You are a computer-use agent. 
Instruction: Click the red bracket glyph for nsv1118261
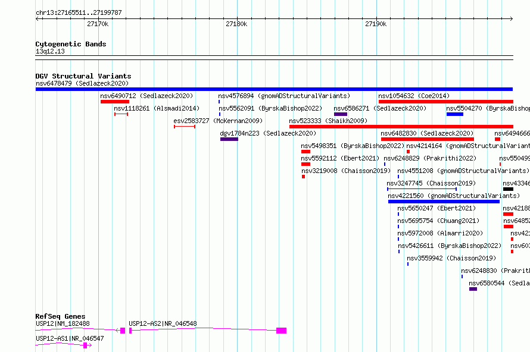[x=121, y=114]
